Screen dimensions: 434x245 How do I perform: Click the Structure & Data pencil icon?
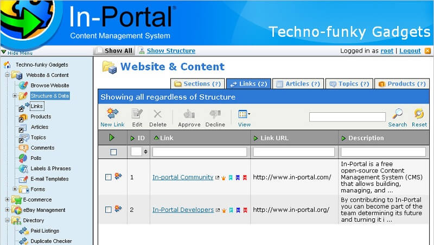coord(23,96)
